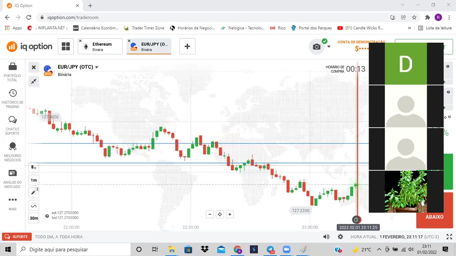Click the expiration timer marker on timeline
Viewport: 456px width, 256px height.
[x=356, y=220]
